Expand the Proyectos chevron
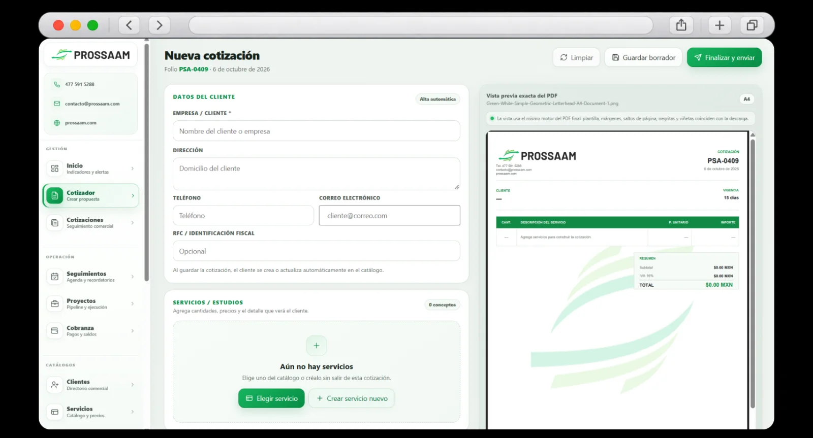The width and height of the screenshot is (813, 438). click(x=133, y=304)
